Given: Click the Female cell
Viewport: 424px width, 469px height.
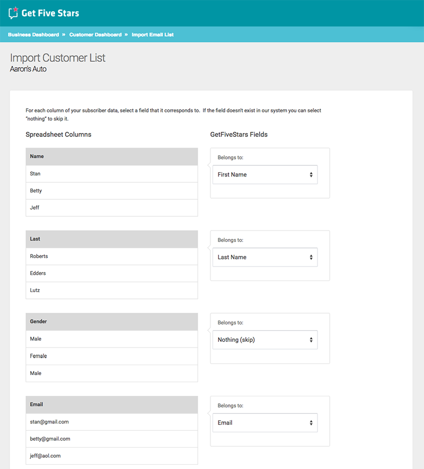Looking at the screenshot, I should click(x=112, y=356).
